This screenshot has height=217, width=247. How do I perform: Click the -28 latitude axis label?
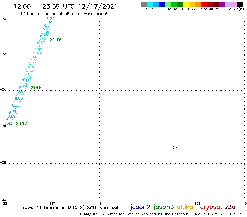(x=3, y=162)
